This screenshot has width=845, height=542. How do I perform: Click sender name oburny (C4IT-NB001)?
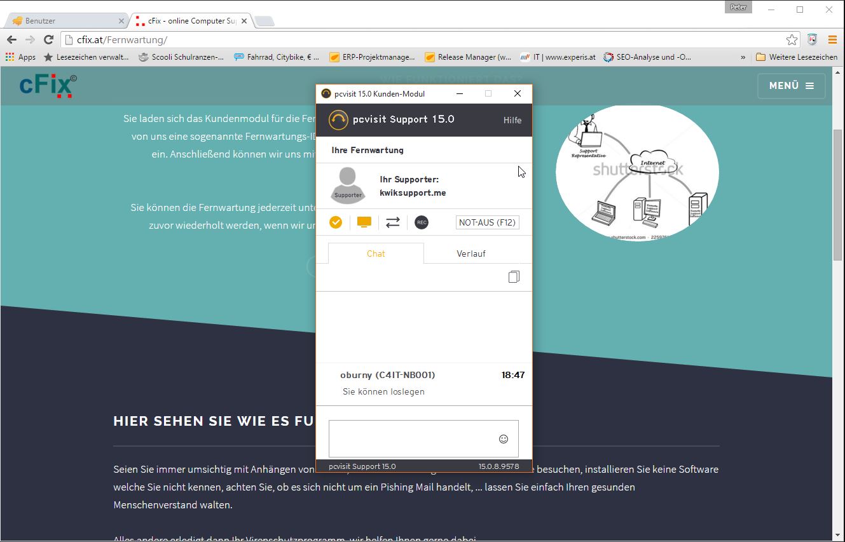pos(388,375)
